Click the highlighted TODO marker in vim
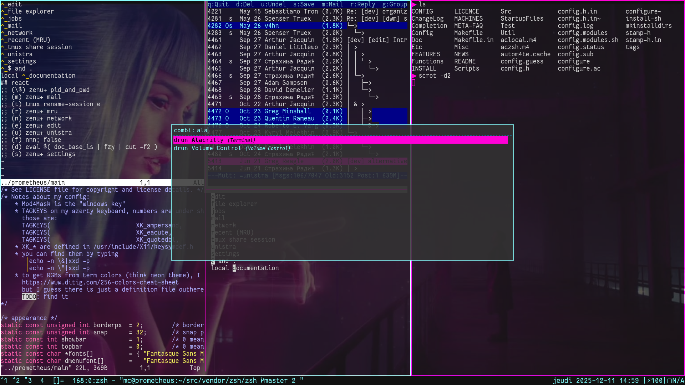Viewport: 685px width, 385px height. (29, 297)
